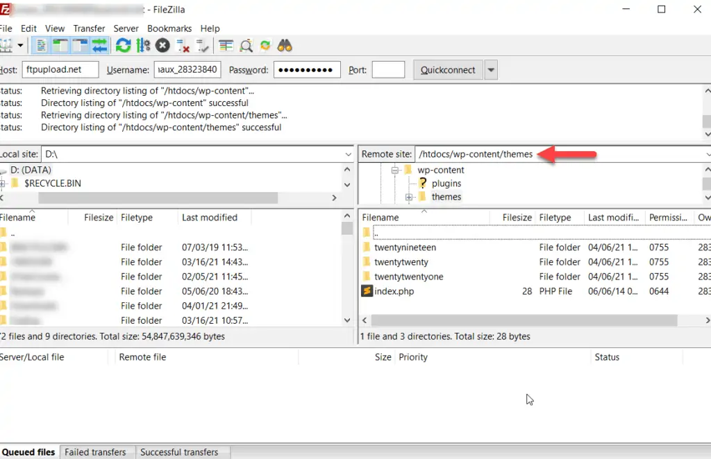
Task: Click remote file list horizontal scrollbar
Action: 524,320
